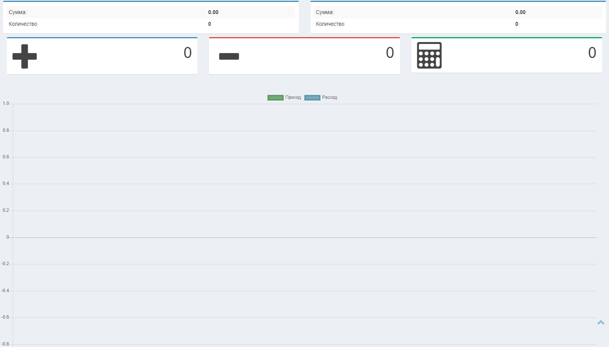Click the number 0 in the calculator card
The image size is (609, 347).
[x=592, y=53]
